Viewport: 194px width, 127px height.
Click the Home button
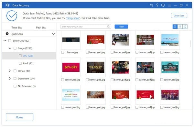pos(19,117)
